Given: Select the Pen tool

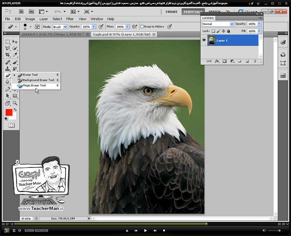Looking at the screenshot, I should [x=8, y=89].
